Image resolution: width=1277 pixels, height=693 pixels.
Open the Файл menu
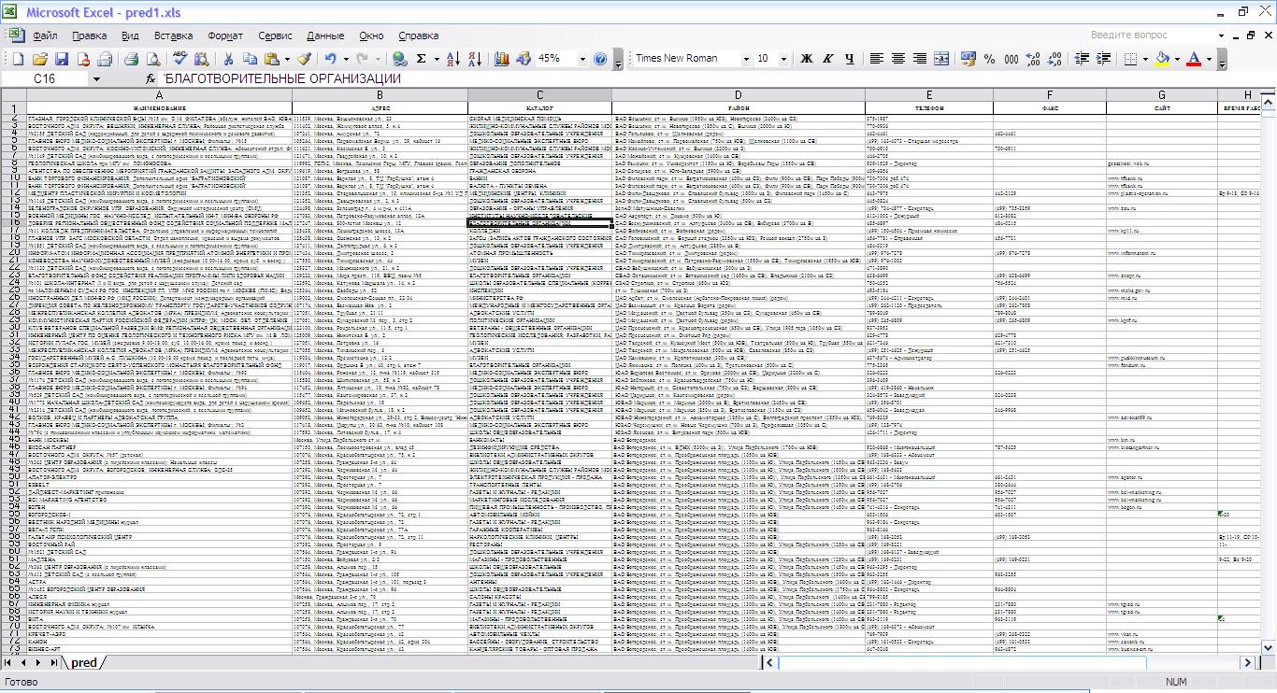(45, 35)
